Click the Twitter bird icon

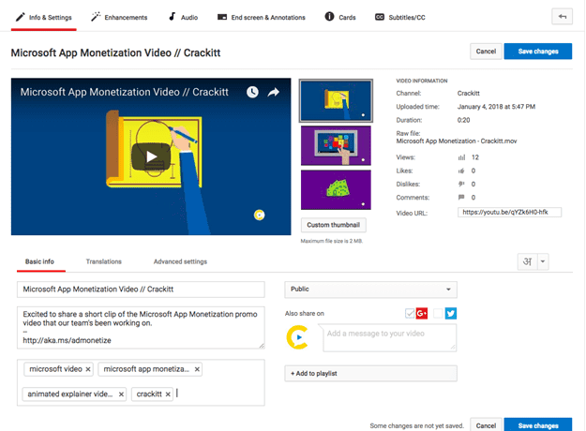click(451, 313)
